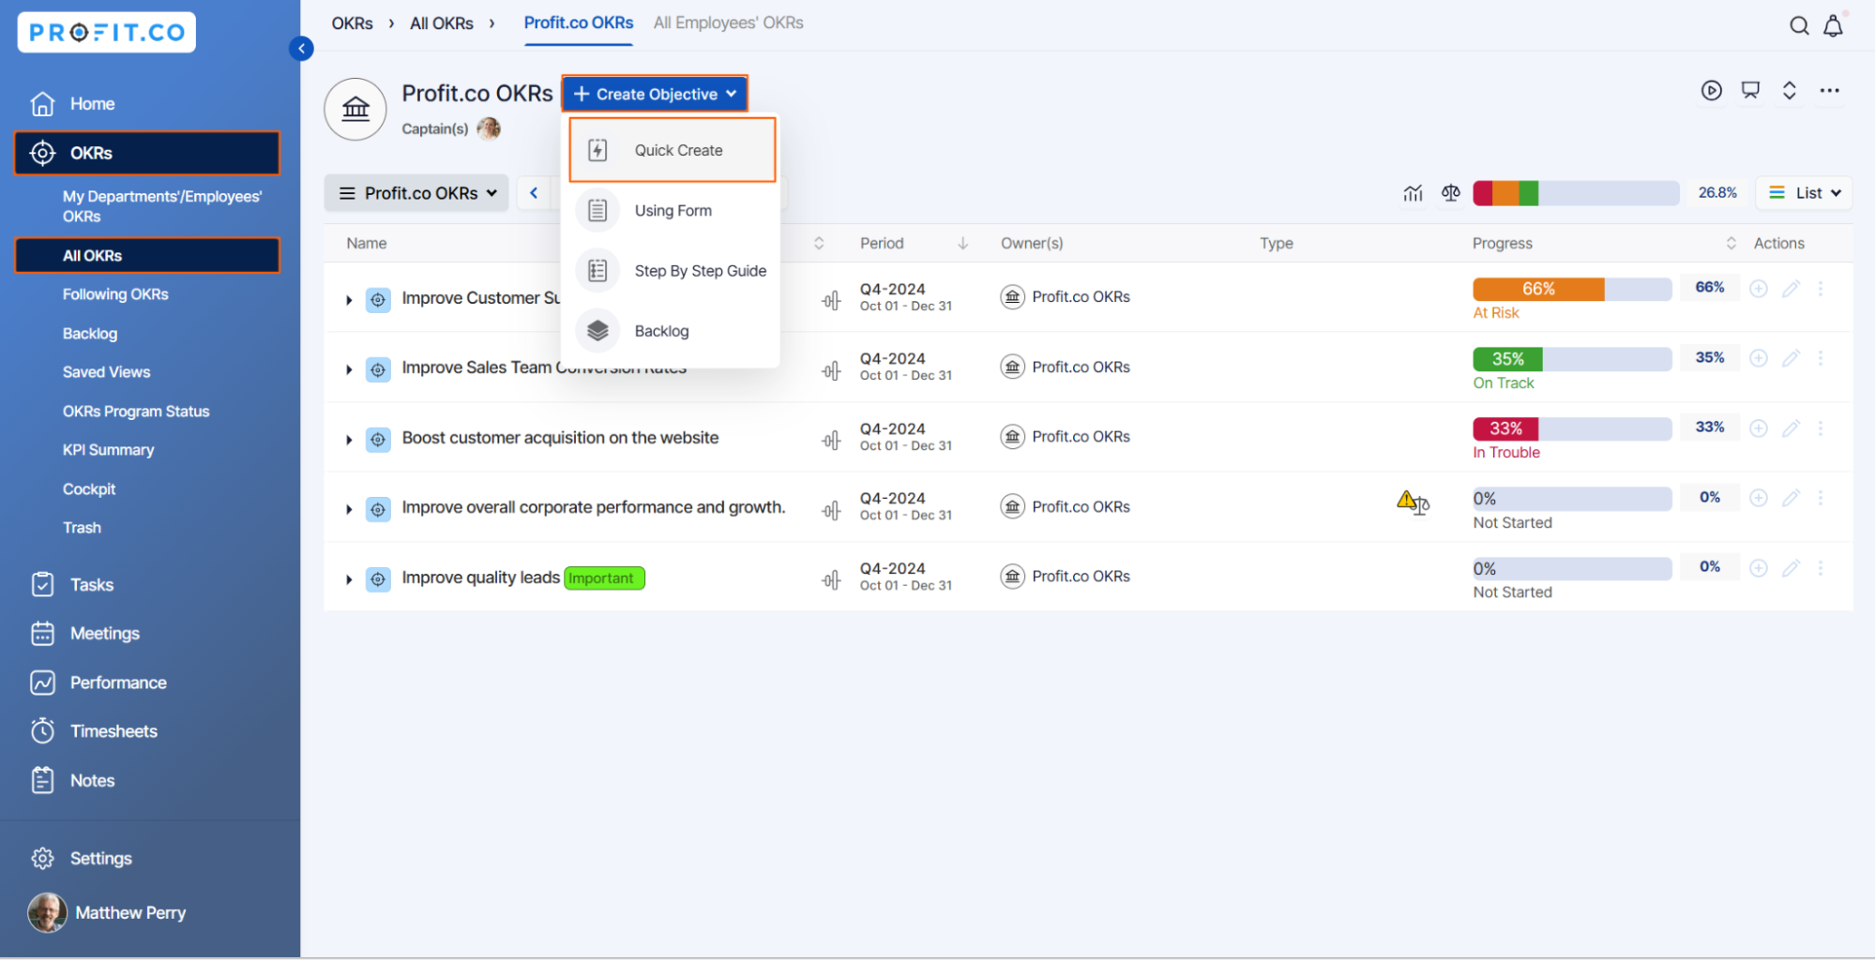Expand the Improve Customer objective row
Viewport: 1875px width, 960px height.
[x=349, y=300]
